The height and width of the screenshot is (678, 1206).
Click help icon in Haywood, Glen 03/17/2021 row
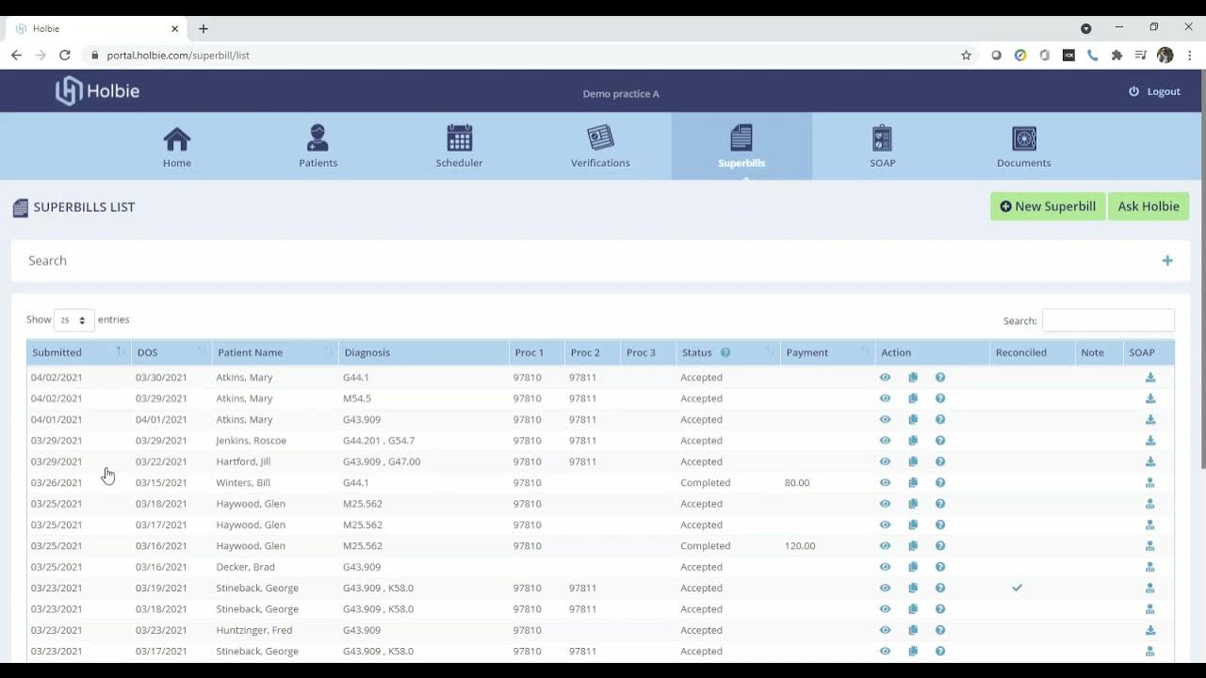coord(940,525)
